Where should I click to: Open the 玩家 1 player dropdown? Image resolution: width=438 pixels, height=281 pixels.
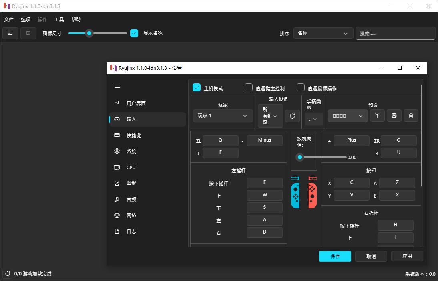click(223, 116)
